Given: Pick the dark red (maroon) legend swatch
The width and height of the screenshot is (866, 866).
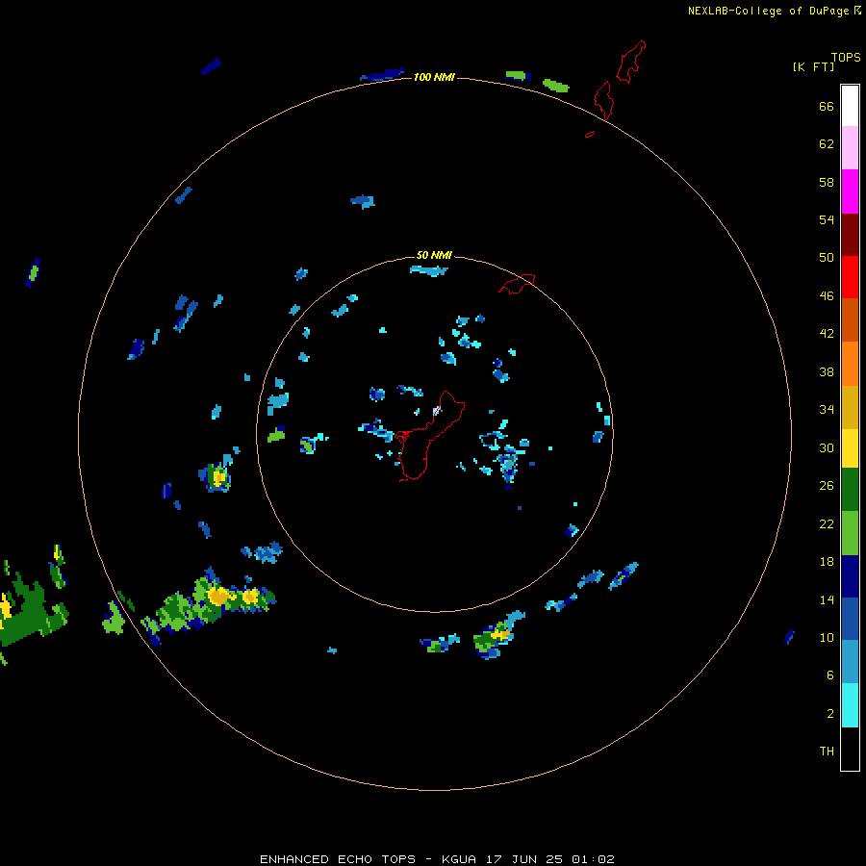Looking at the screenshot, I should click(x=850, y=235).
